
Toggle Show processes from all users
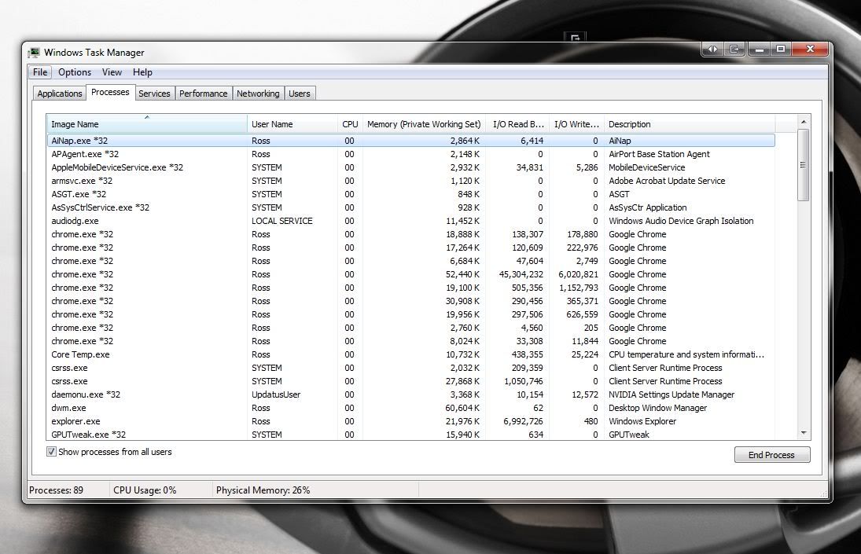point(51,452)
